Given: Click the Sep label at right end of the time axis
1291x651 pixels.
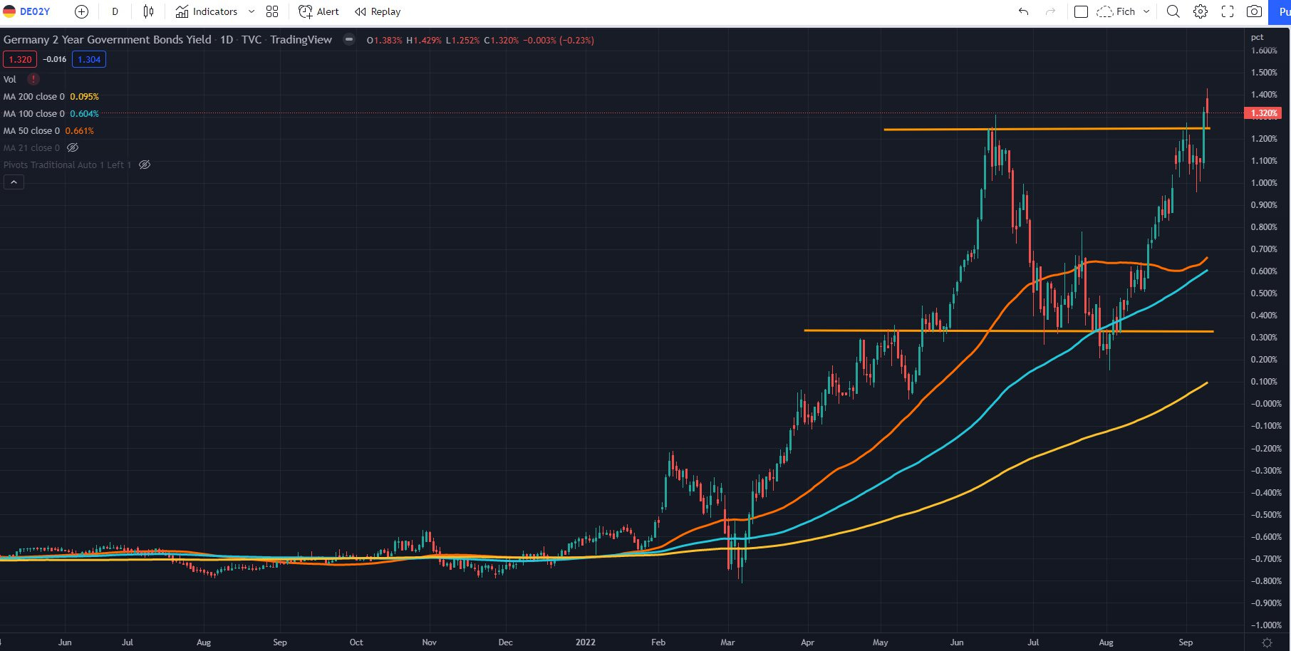Looking at the screenshot, I should tap(1186, 642).
